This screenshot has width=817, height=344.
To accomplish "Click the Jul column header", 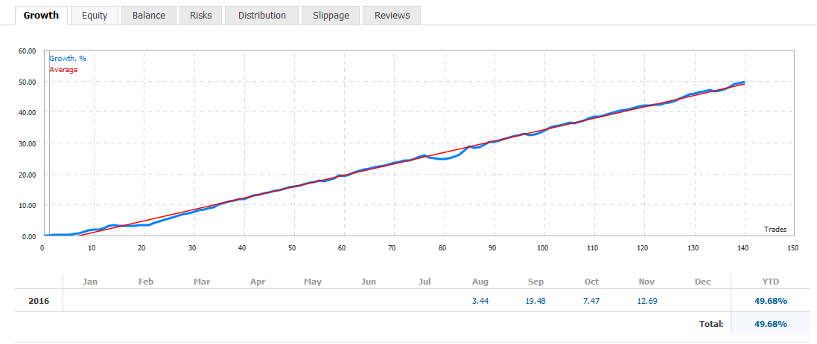I will pyautogui.click(x=425, y=282).
